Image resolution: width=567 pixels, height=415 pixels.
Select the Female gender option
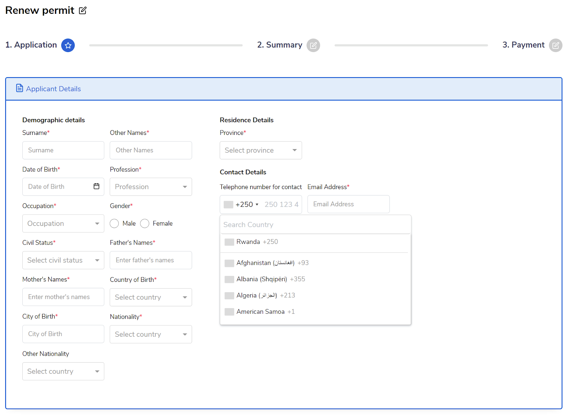pyautogui.click(x=145, y=223)
